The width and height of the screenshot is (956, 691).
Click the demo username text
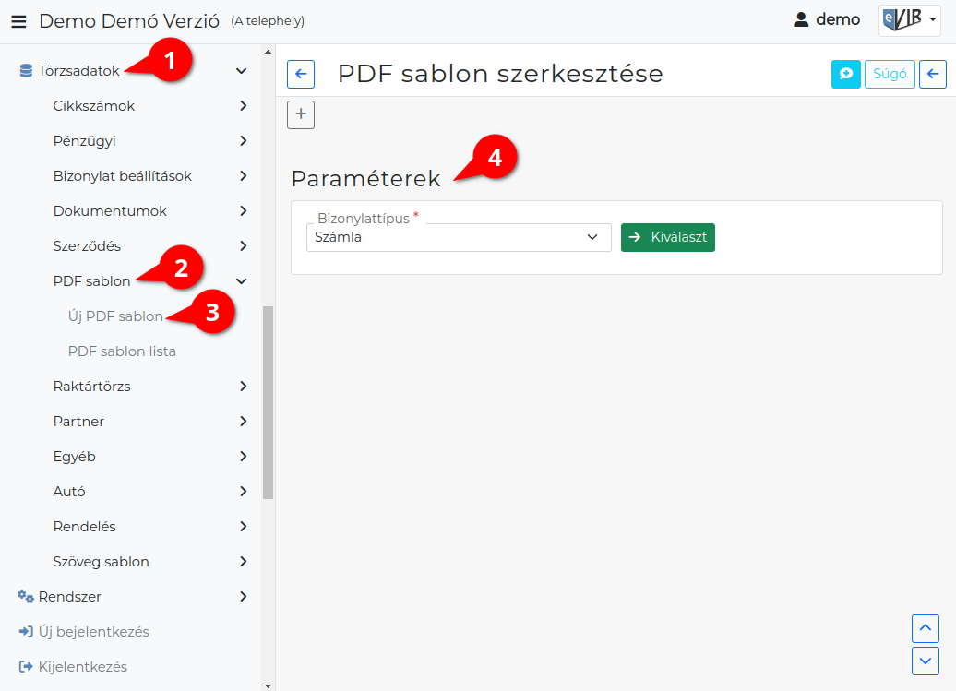click(838, 20)
